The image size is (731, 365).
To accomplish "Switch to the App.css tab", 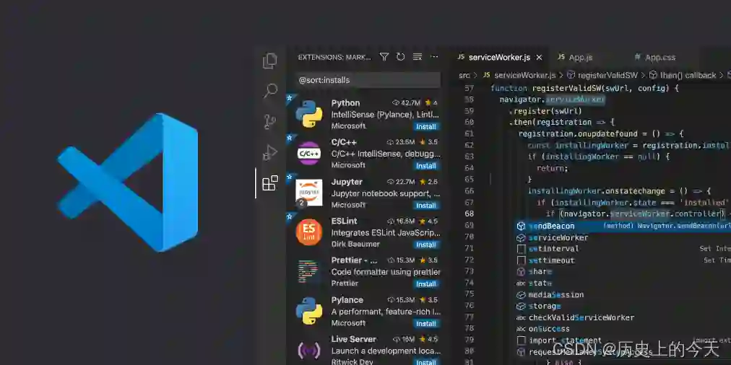I will [660, 57].
